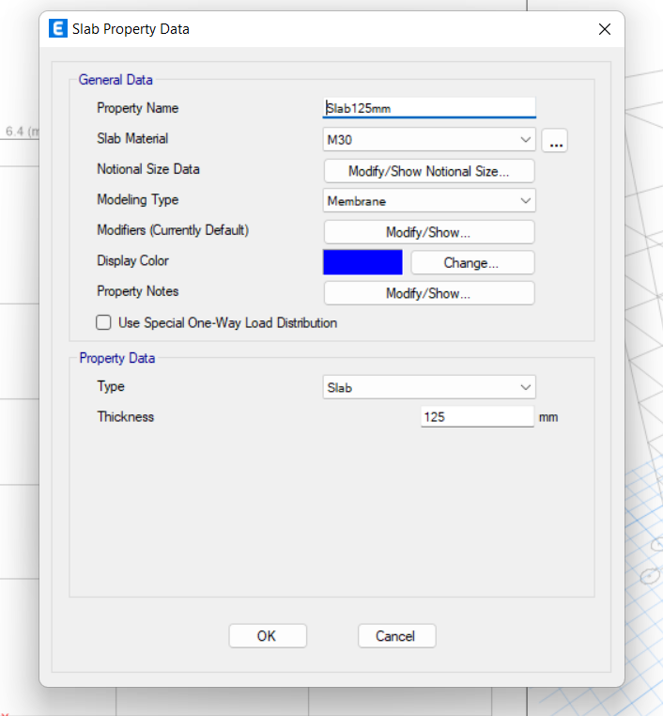Close the Slab Property Data dialog
The height and width of the screenshot is (716, 663).
(x=605, y=29)
